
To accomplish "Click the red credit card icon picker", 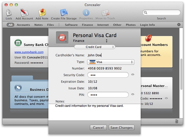I will (62, 38).
